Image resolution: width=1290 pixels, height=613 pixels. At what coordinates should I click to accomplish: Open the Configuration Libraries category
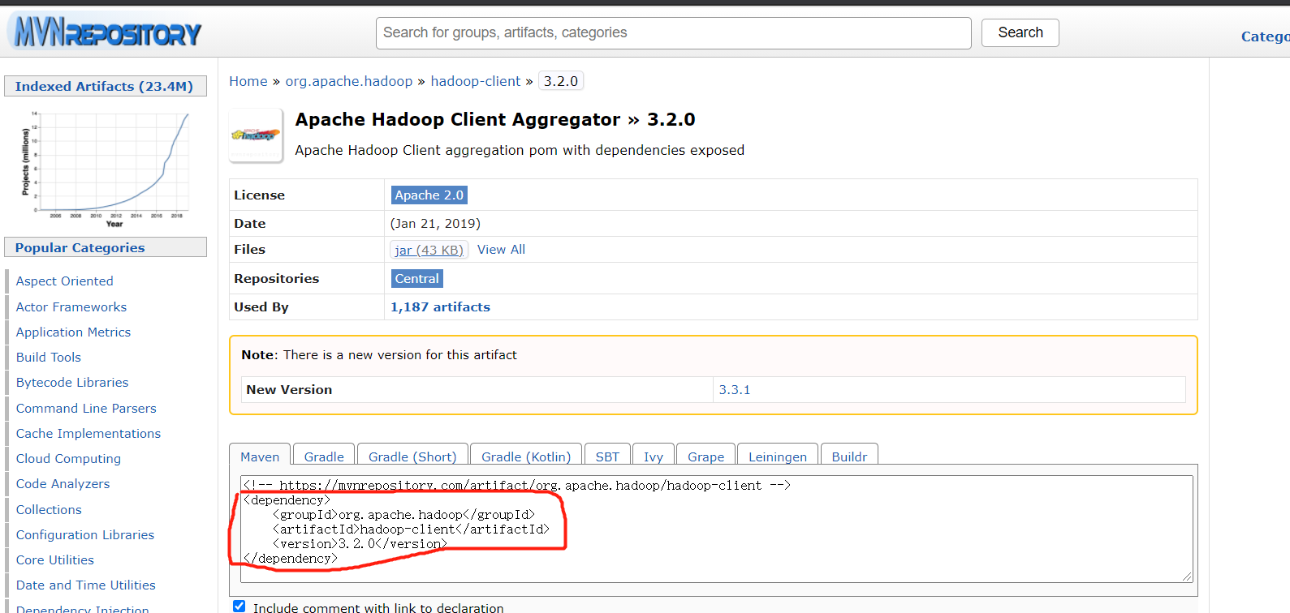pyautogui.click(x=85, y=535)
